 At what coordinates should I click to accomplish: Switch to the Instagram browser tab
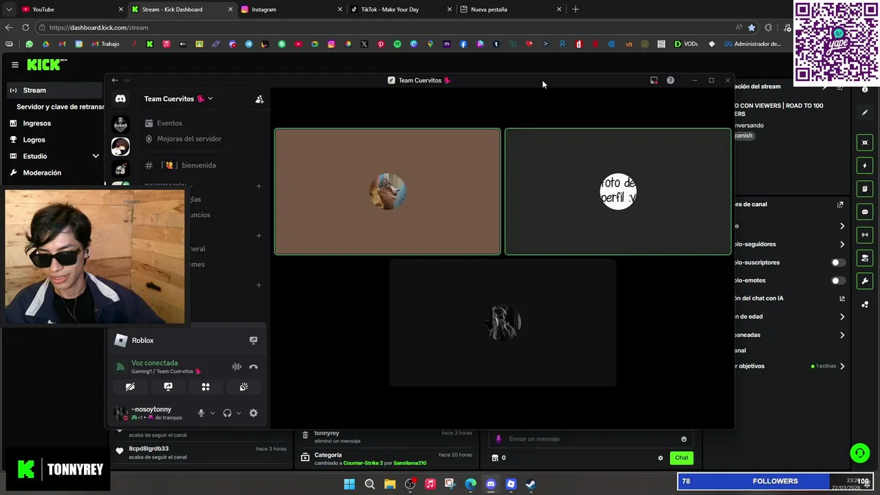291,10
